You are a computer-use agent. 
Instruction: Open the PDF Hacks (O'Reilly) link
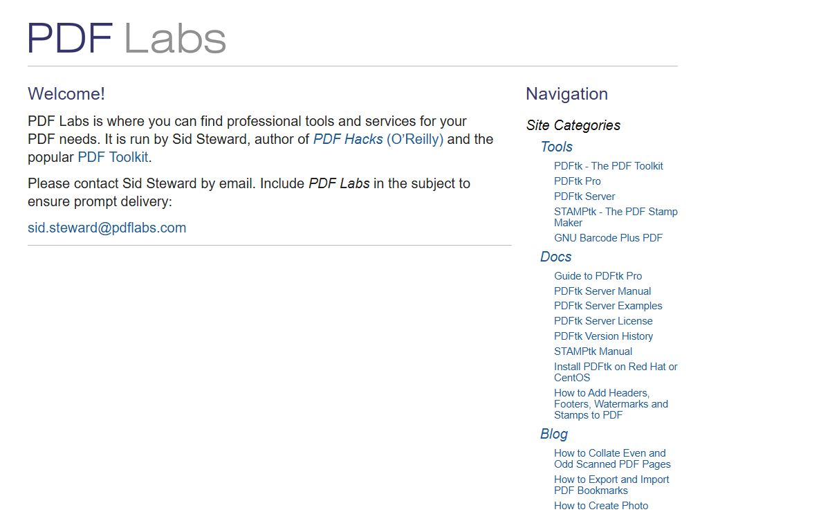pos(378,139)
